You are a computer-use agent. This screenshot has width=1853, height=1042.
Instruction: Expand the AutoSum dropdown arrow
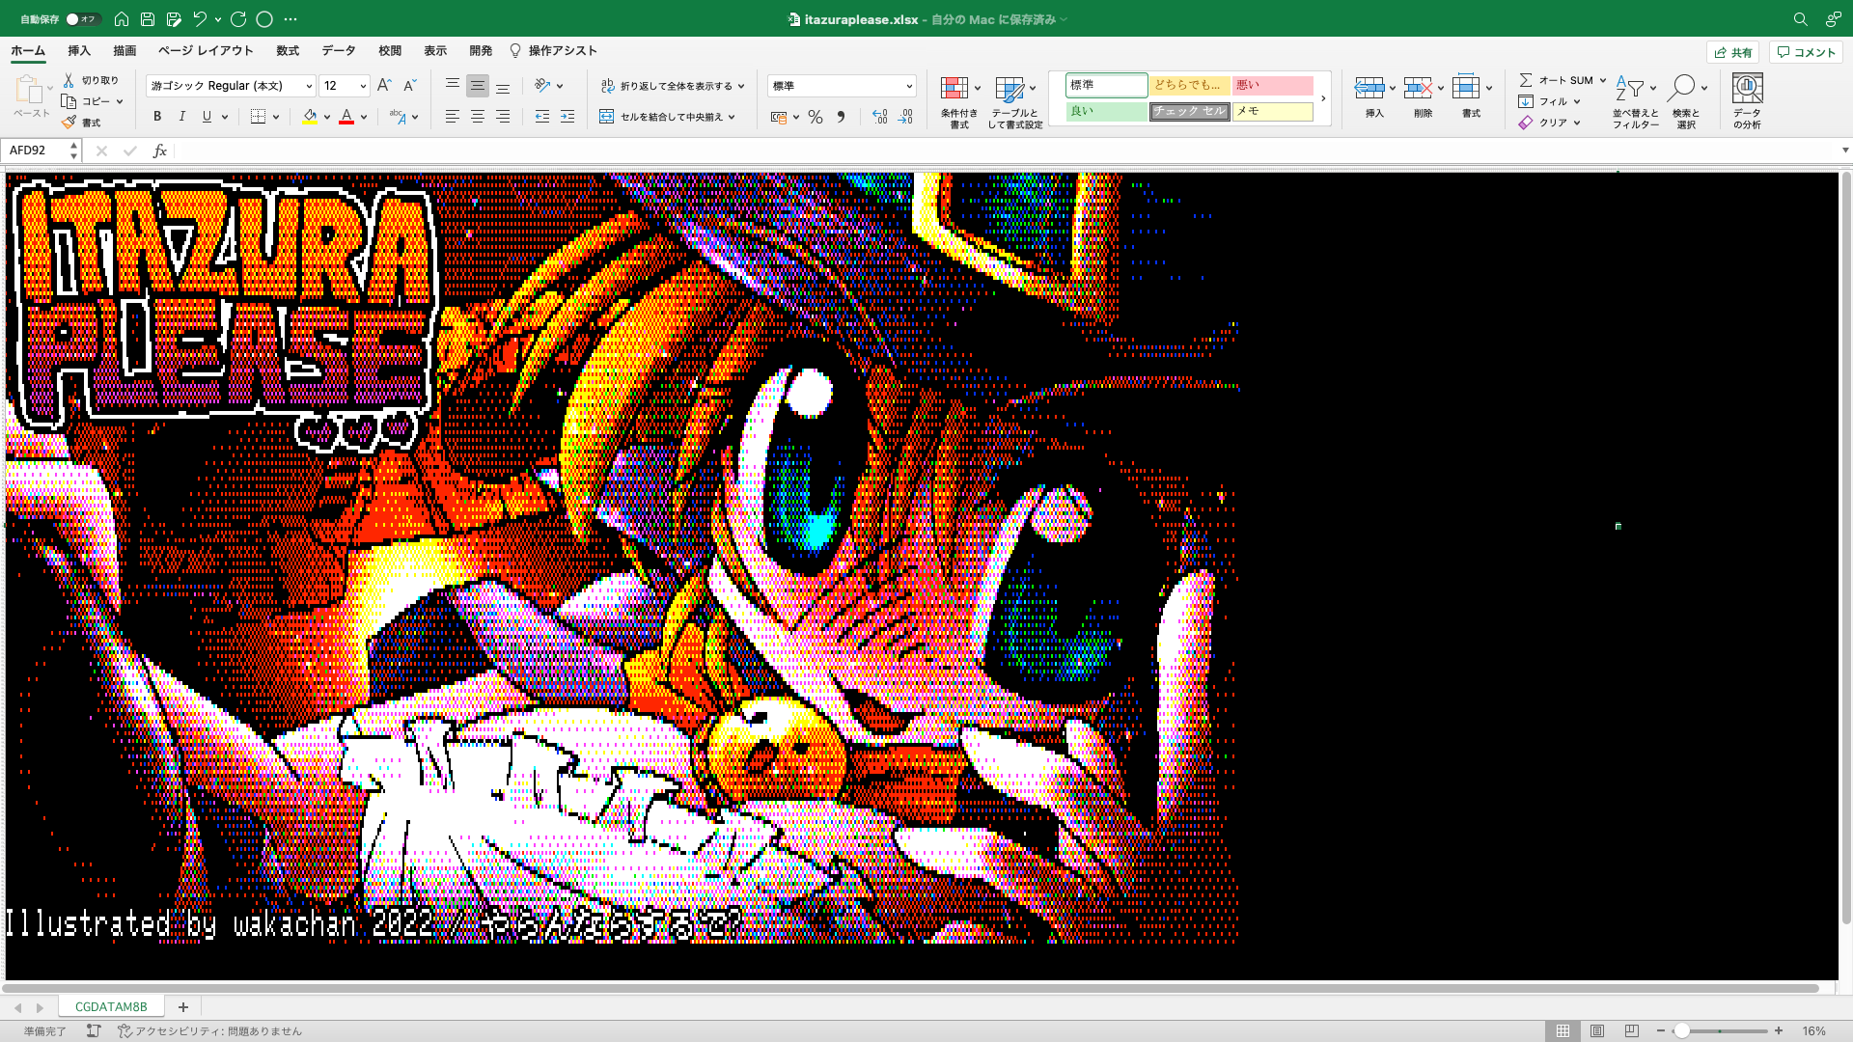pyautogui.click(x=1603, y=80)
